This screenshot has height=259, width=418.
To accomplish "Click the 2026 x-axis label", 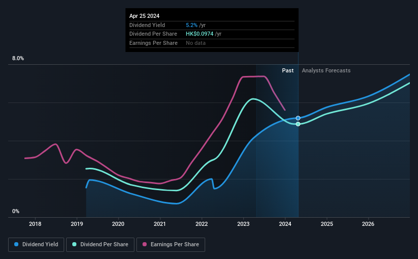I will pyautogui.click(x=368, y=224).
